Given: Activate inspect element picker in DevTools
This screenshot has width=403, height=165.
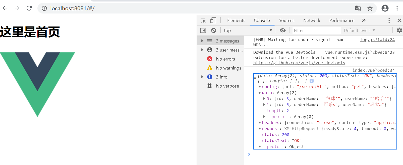Looking at the screenshot, I should pos(203,20).
